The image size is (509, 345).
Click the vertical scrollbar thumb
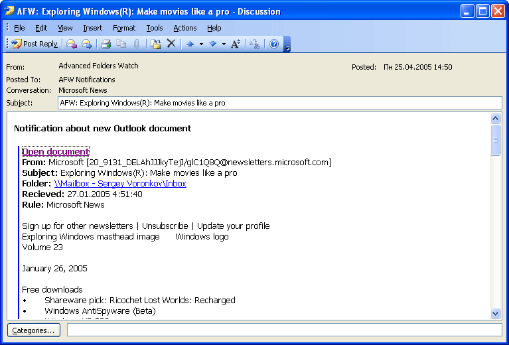point(495,140)
